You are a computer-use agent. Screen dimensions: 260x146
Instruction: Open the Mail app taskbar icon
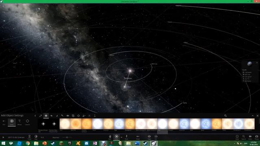click(87, 143)
